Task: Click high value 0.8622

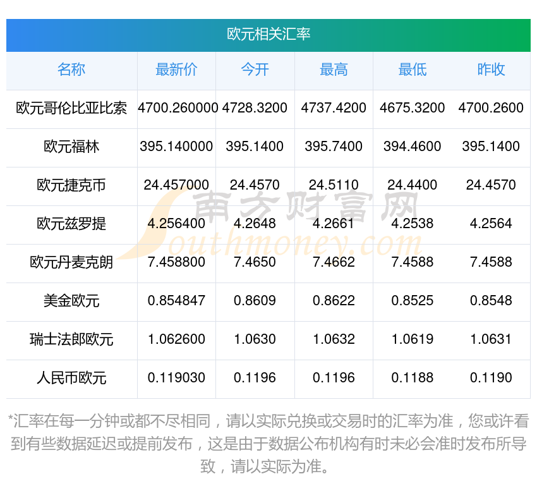Action: 334,301
